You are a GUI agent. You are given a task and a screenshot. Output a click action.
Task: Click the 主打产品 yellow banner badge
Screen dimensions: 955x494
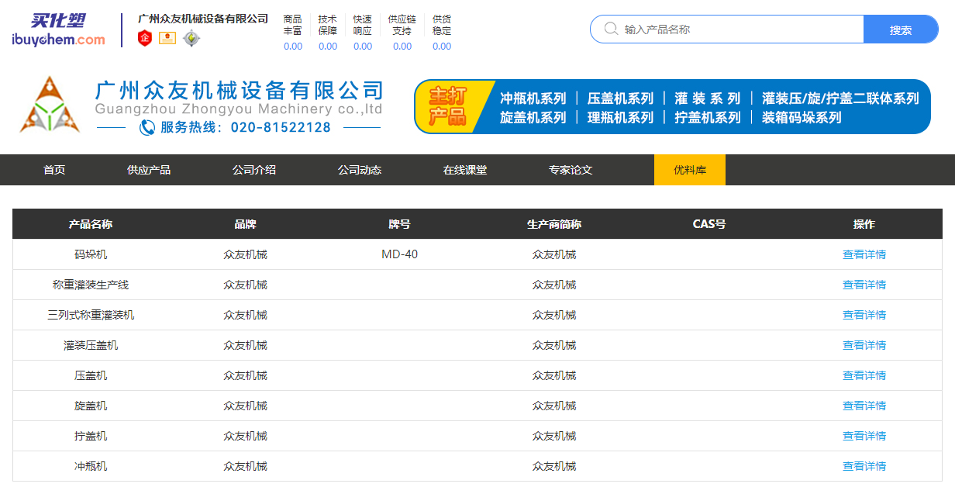[448, 106]
